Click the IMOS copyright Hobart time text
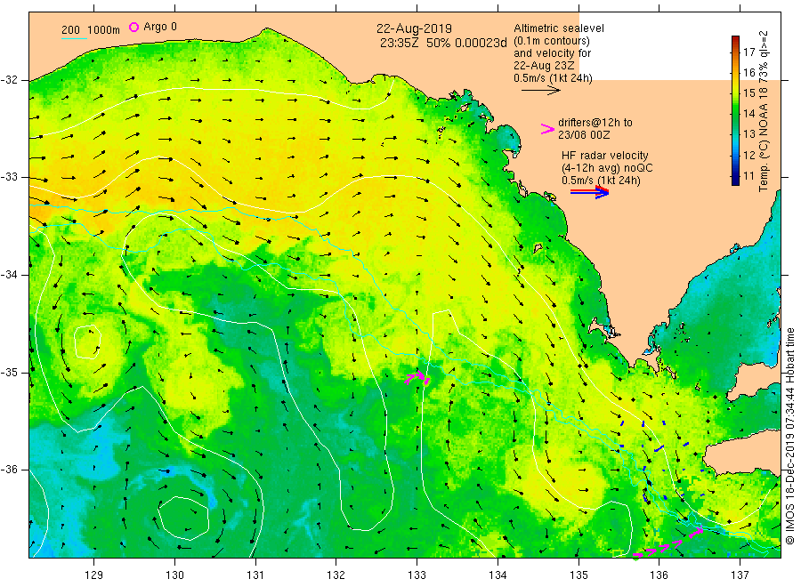801x587 pixels. pos(790,437)
